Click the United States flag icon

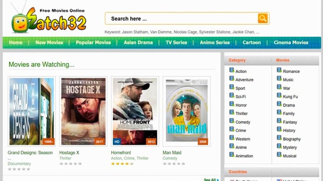(x=279, y=180)
